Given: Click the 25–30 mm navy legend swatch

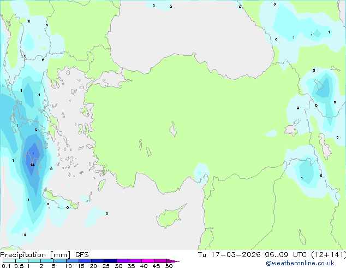Looking at the screenshot, I should point(110,261).
